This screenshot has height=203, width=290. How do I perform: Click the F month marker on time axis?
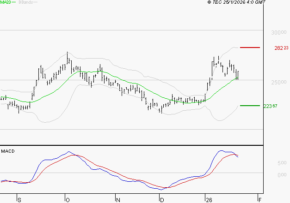tap(260, 200)
